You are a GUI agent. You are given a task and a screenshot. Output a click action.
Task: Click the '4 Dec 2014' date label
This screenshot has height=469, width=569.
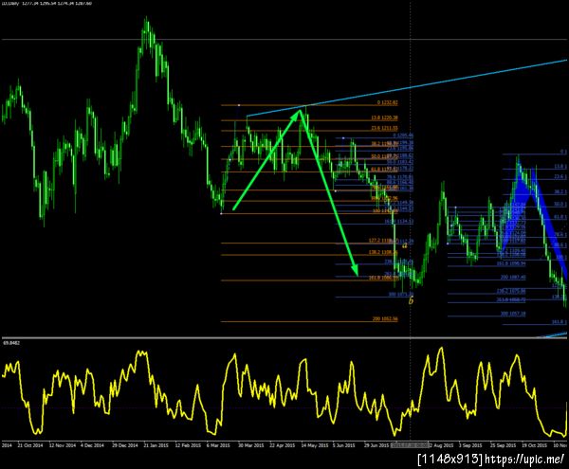point(92,445)
